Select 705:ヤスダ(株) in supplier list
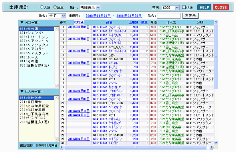 (x=37, y=118)
